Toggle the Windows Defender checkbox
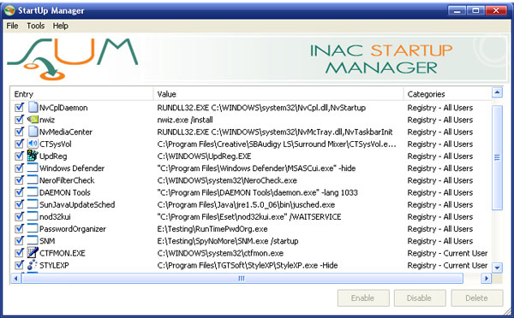The width and height of the screenshot is (514, 318). tap(20, 168)
